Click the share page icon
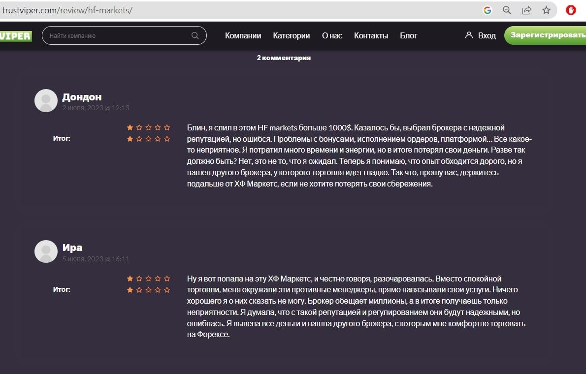 point(526,10)
